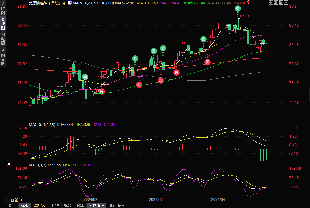Click the crosshair cursor icon at top right
310x208 pixels.
pos(270,3)
